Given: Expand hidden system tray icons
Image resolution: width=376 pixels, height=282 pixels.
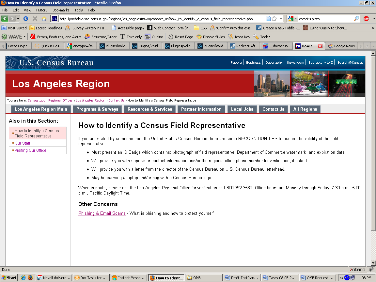Looking at the screenshot, I should 341,278.
